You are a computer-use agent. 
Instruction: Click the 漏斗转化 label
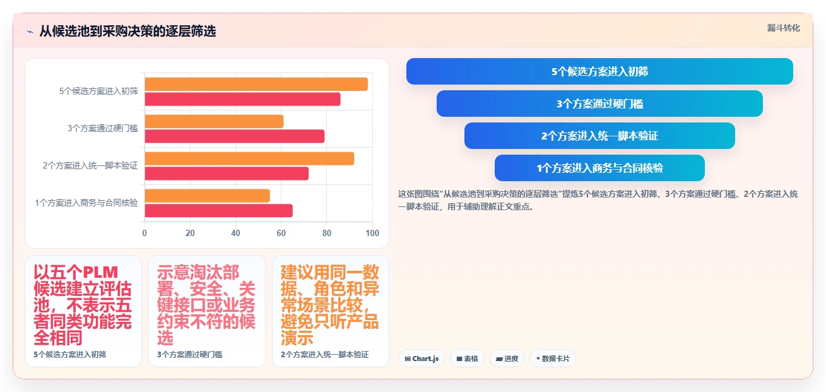tap(783, 28)
